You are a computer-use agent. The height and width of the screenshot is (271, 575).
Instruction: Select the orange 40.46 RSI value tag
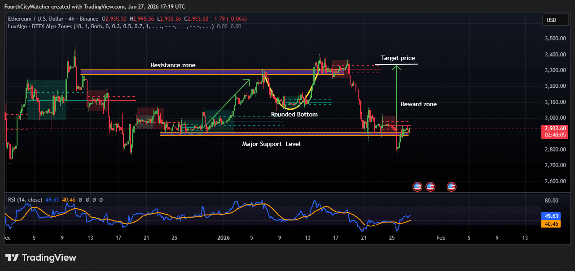tap(551, 224)
